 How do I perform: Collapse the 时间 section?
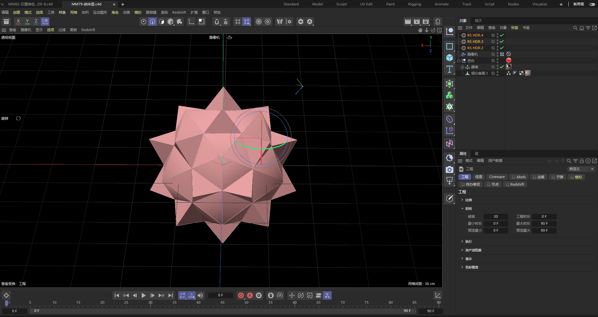(x=462, y=208)
